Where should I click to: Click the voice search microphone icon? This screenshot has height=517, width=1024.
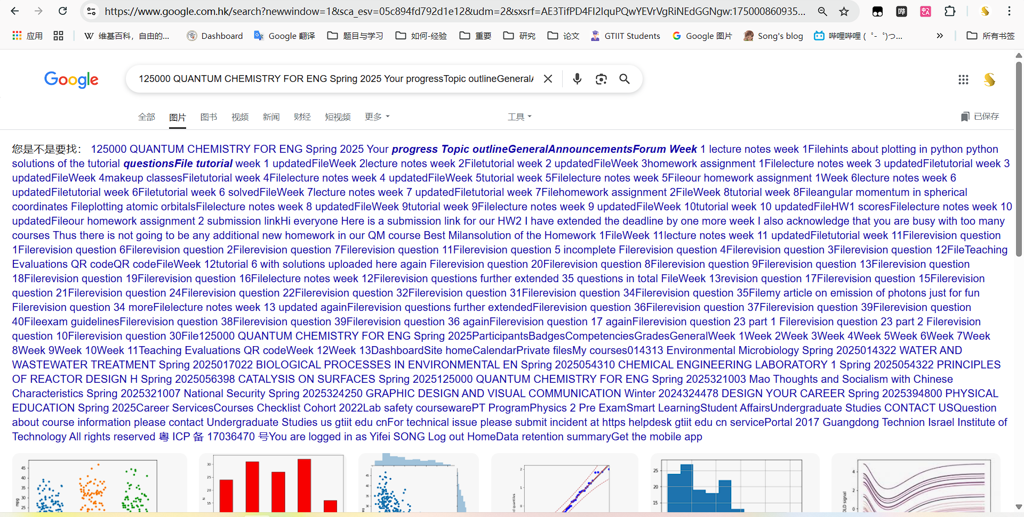(577, 79)
